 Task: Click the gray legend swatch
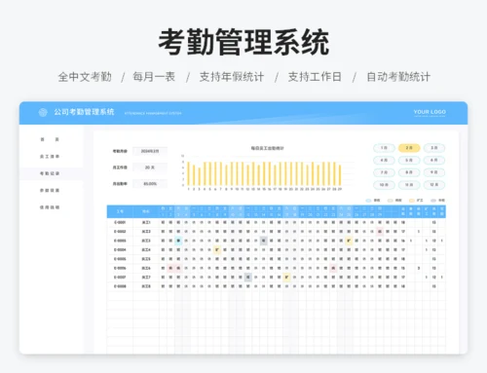coord(433,201)
